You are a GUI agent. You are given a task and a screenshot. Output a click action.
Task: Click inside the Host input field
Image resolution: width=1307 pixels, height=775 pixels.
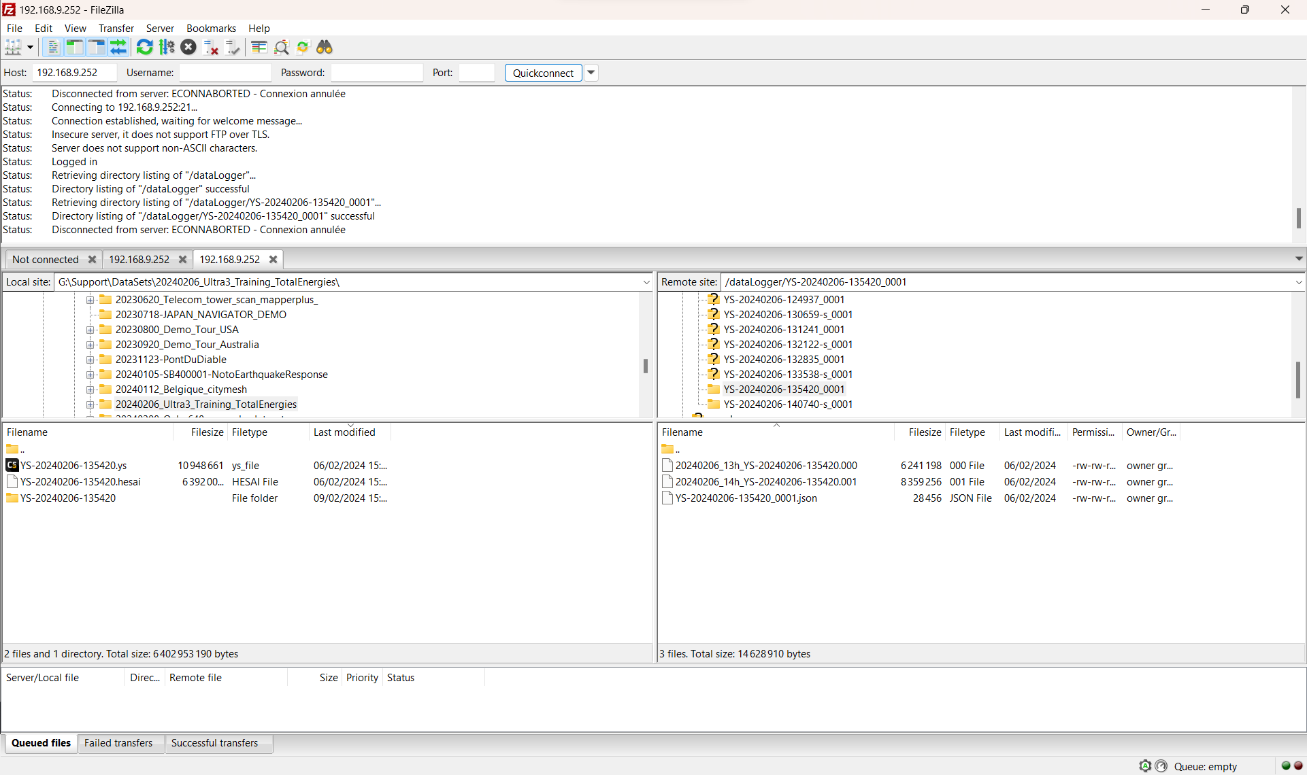[74, 73]
